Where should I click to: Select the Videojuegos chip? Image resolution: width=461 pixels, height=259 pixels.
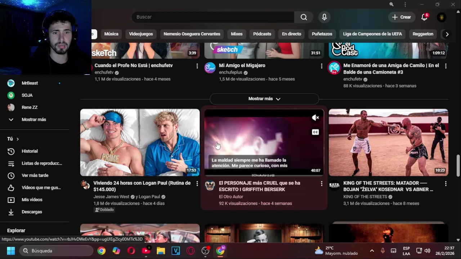click(141, 34)
